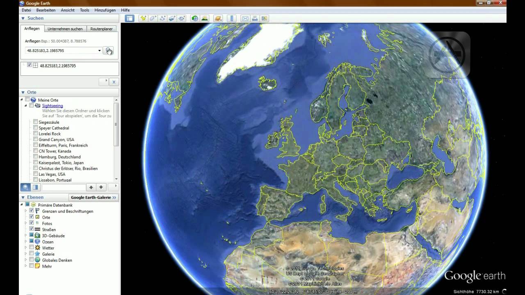Viewport: 525px width, 295px height.
Task: Toggle the Fotos layer checkbox
Action: pyautogui.click(x=31, y=223)
